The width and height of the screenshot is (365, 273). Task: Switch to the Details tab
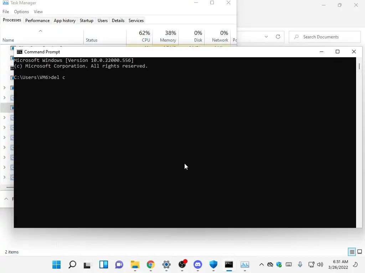click(x=118, y=20)
